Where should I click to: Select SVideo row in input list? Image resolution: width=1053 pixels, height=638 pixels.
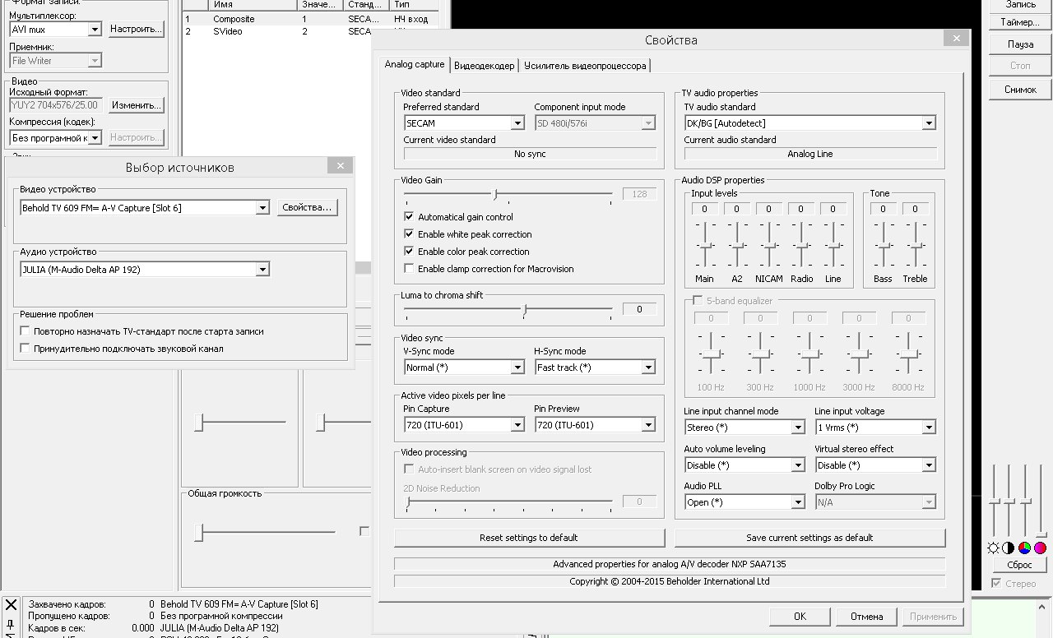(276, 31)
